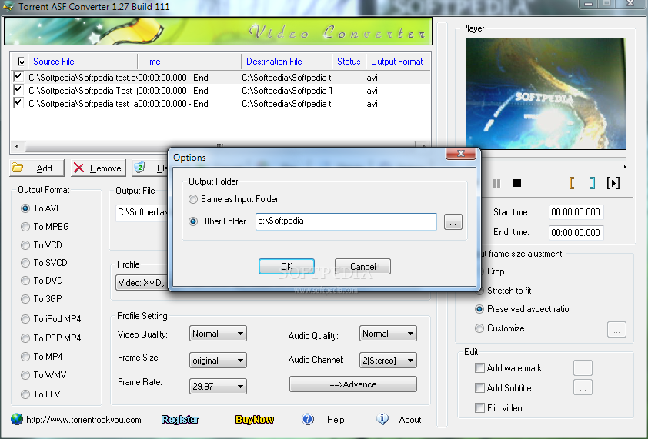Choose To SVCD output format

tap(25, 263)
